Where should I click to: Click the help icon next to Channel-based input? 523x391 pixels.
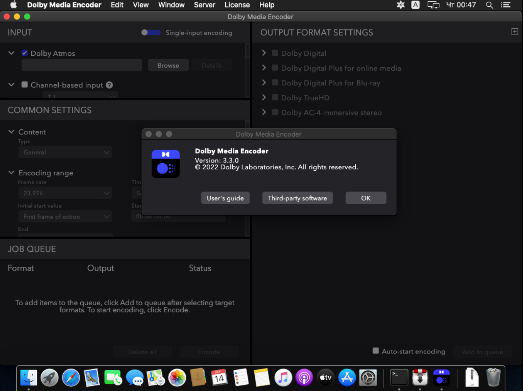coord(109,85)
